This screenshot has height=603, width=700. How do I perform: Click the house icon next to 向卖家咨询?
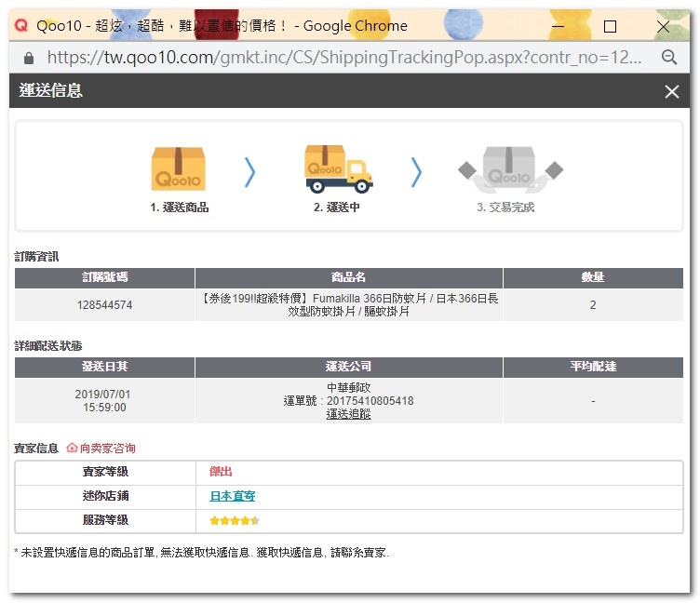pyautogui.click(x=72, y=448)
